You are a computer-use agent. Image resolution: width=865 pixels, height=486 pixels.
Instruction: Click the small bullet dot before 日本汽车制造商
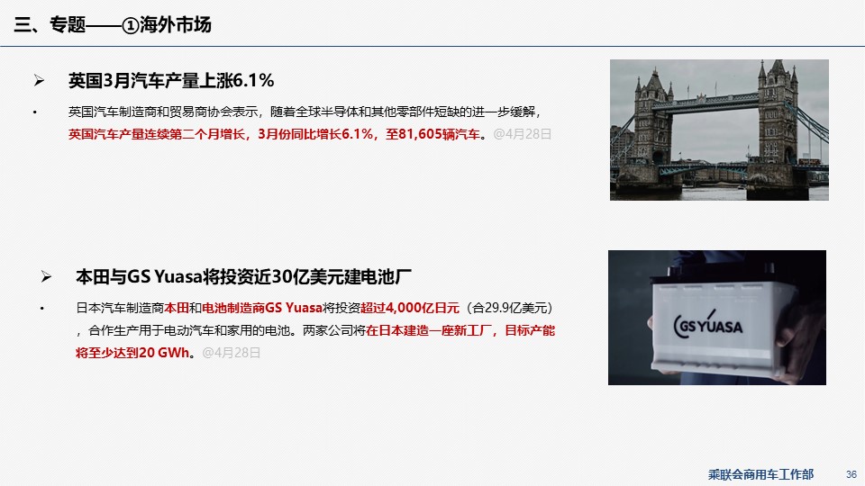(41, 309)
